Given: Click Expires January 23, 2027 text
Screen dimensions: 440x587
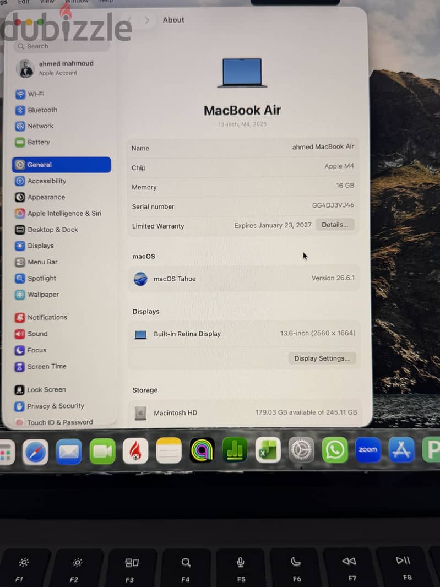Looking at the screenshot, I should click(273, 225).
